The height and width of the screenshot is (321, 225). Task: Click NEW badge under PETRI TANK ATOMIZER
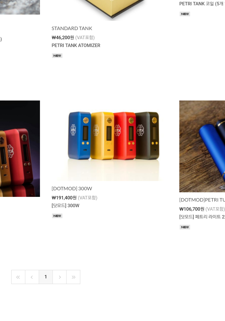point(57,56)
